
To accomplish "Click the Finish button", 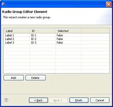I will [79, 100].
